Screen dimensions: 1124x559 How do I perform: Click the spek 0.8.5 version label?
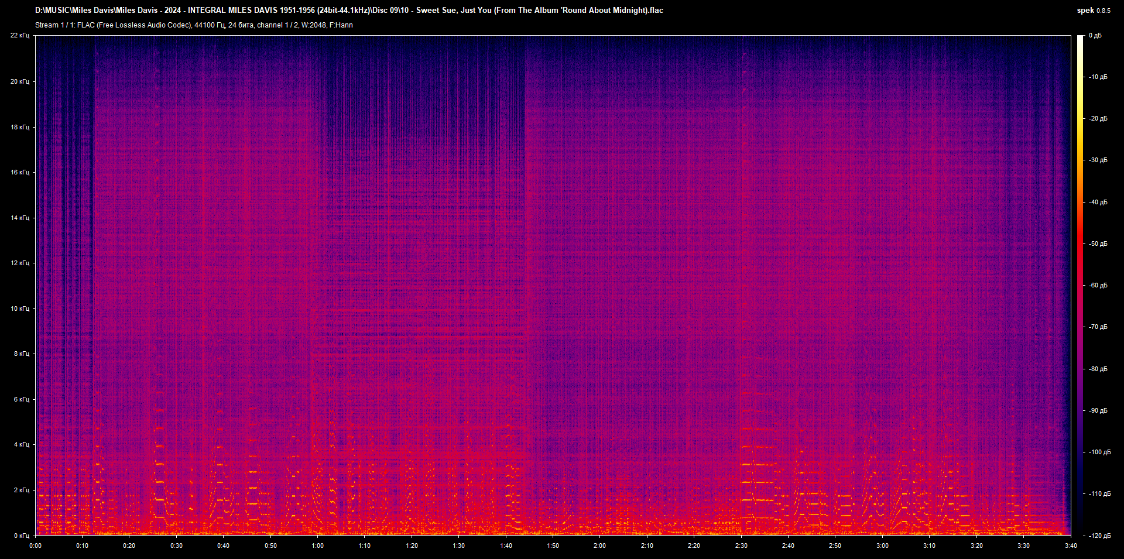tap(1094, 11)
